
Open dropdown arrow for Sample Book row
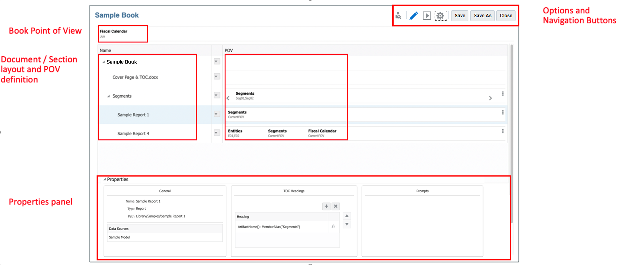pyautogui.click(x=217, y=61)
